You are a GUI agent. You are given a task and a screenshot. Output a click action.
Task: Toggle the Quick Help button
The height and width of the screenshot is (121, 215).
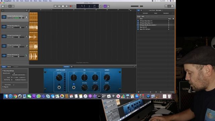tap(6, 6)
